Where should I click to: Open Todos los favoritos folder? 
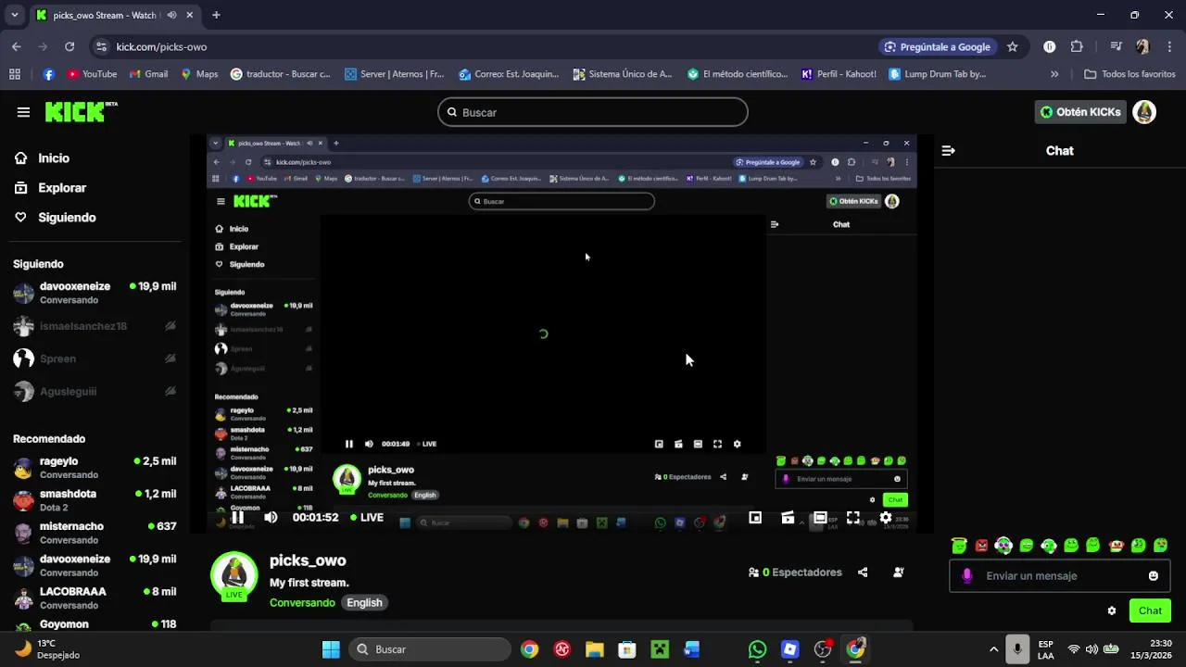1129,74
